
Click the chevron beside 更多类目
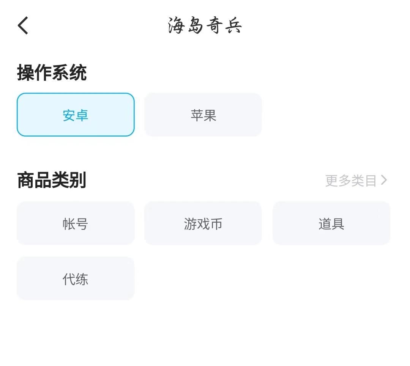(384, 180)
